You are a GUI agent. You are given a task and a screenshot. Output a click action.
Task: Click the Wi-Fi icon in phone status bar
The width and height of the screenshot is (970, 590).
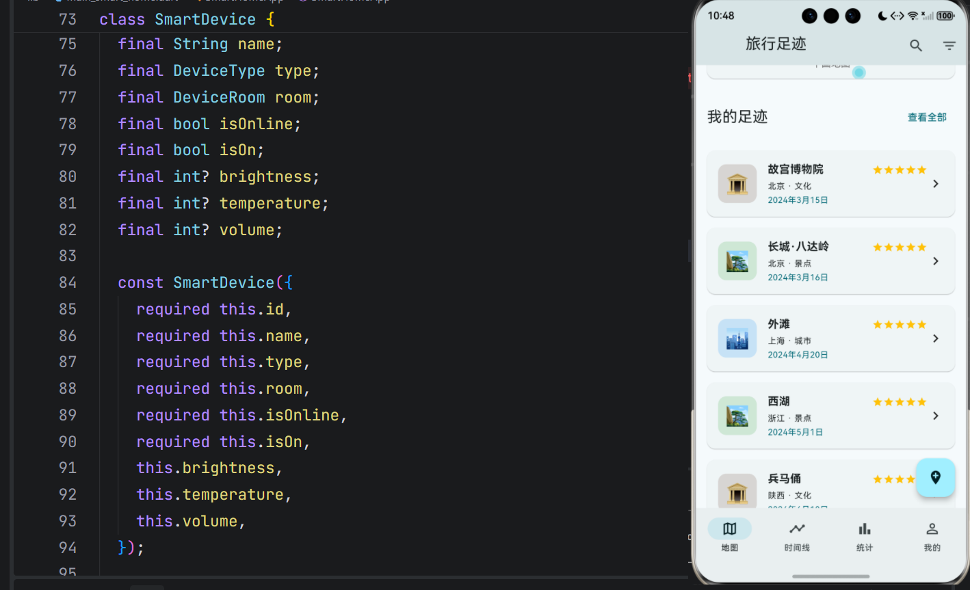[913, 16]
